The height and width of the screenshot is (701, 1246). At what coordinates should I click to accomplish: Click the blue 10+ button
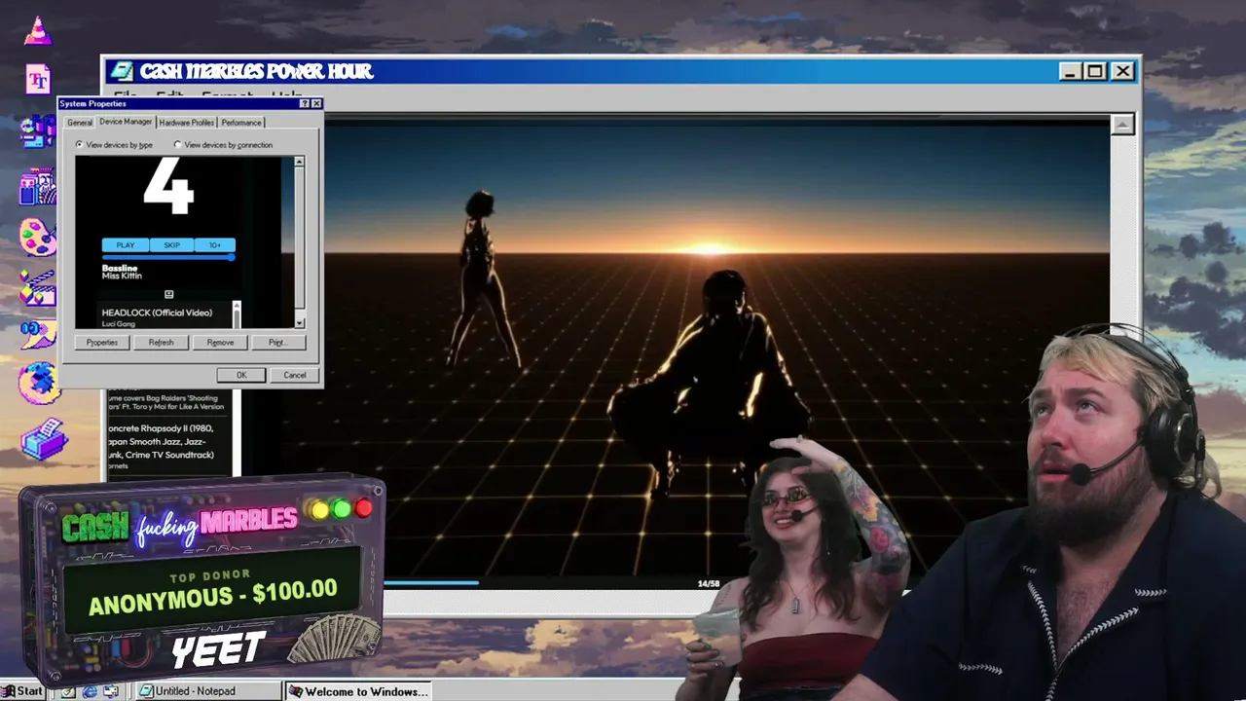[x=214, y=245]
